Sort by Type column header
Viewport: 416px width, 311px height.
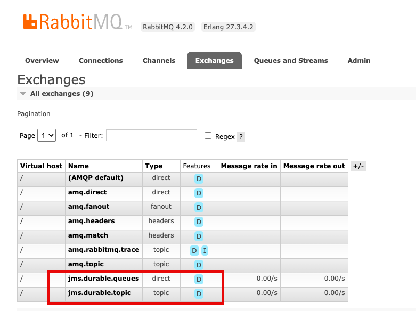click(x=153, y=166)
